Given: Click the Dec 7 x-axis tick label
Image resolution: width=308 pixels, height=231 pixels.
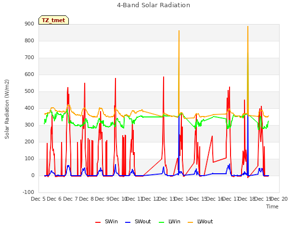Looking at the screenshot, I should click(x=70, y=199).
